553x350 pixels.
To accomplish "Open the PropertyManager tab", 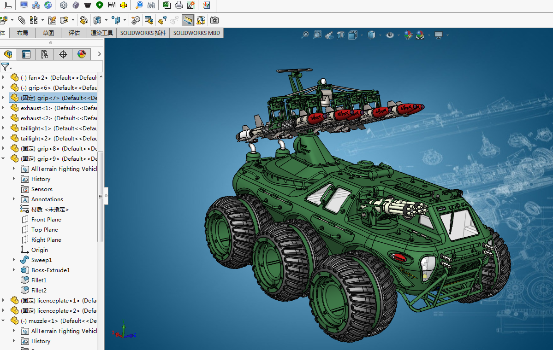I will (26, 54).
